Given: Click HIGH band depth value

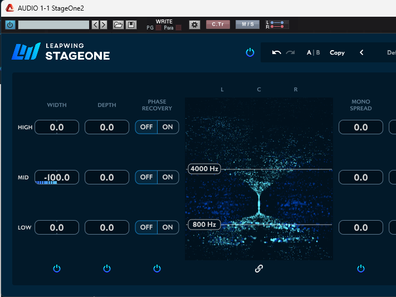Looking at the screenshot, I should tap(107, 127).
